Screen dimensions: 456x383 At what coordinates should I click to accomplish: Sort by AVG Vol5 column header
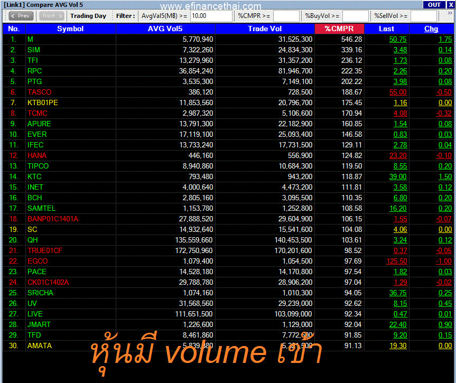(x=165, y=29)
